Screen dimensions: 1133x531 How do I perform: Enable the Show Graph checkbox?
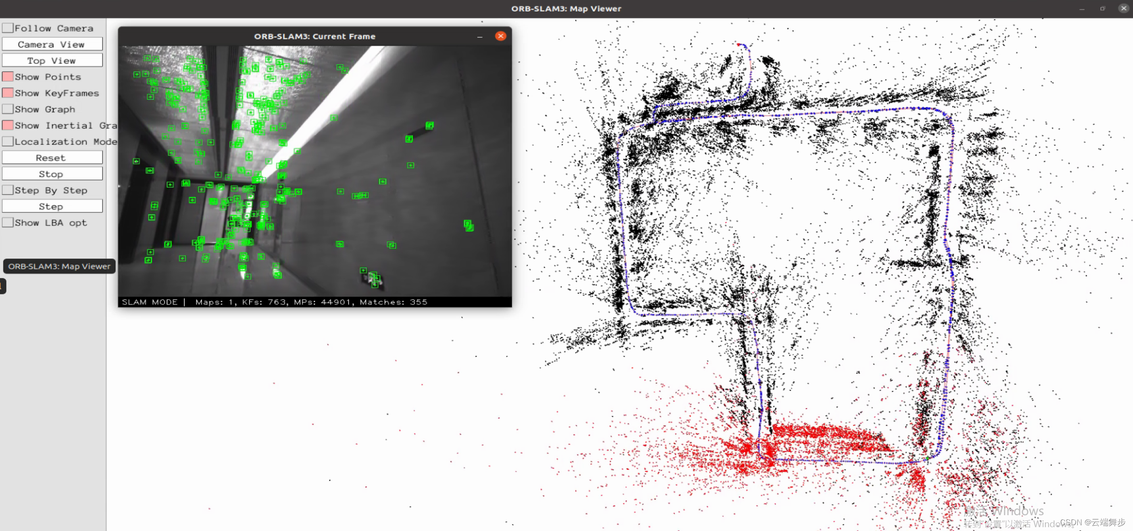[x=8, y=109]
